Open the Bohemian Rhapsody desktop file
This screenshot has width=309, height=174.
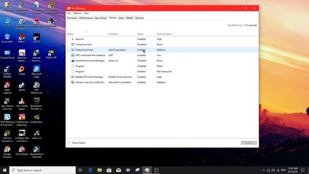[x=22, y=120]
